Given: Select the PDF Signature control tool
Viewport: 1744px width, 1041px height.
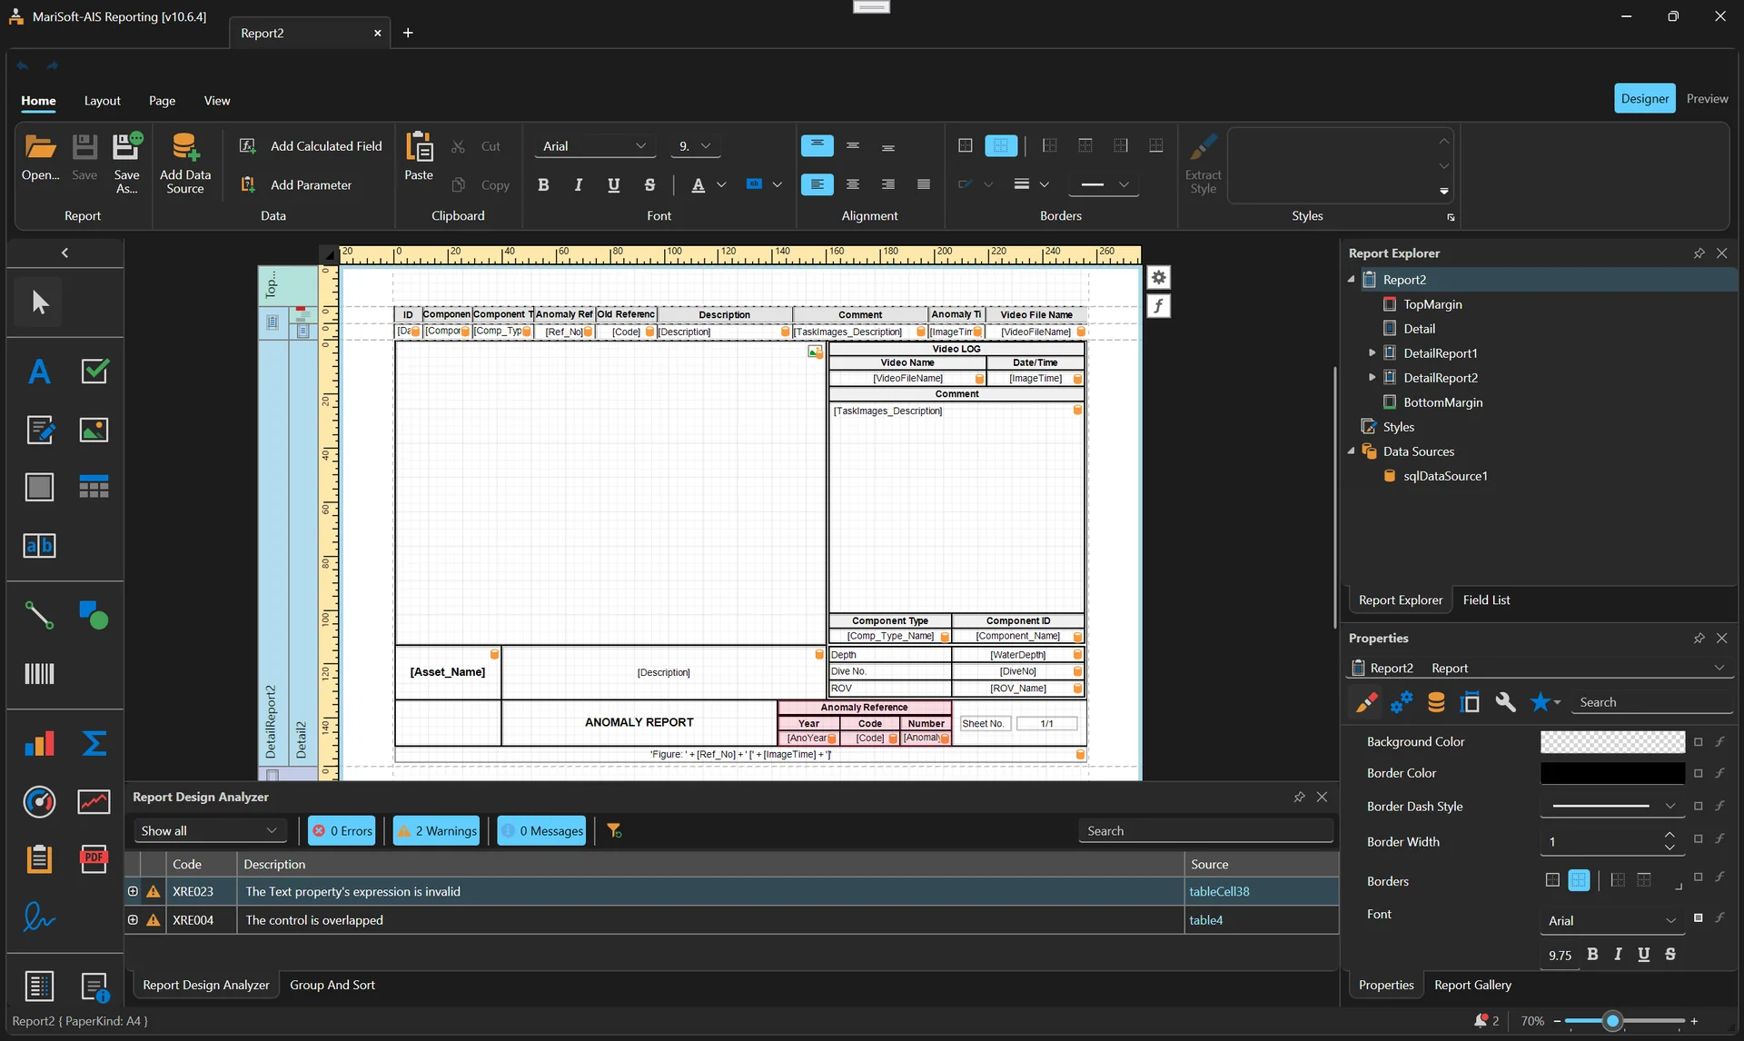Looking at the screenshot, I should pyautogui.click(x=39, y=917).
